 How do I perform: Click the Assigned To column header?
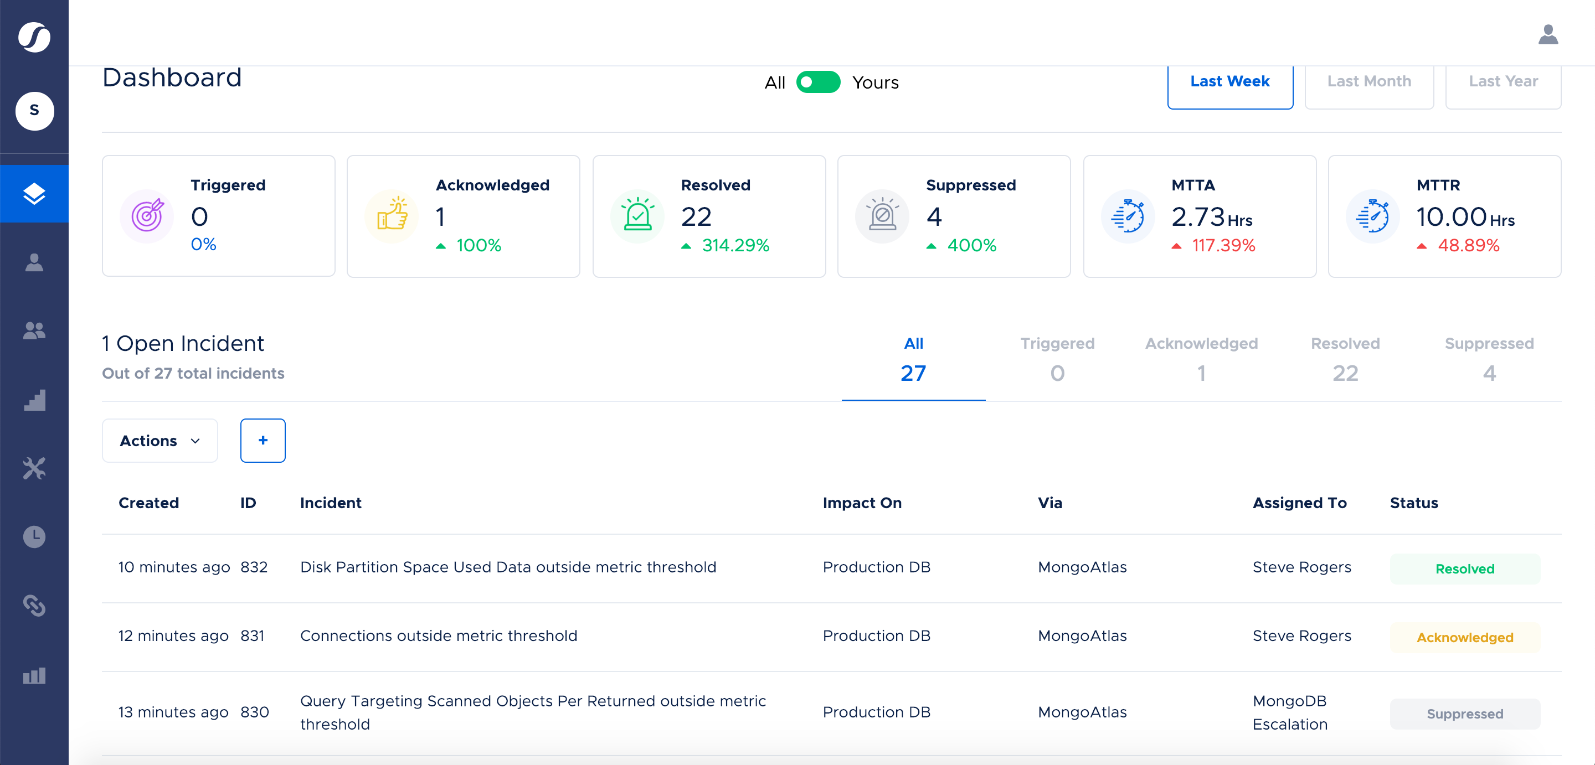pos(1300,503)
